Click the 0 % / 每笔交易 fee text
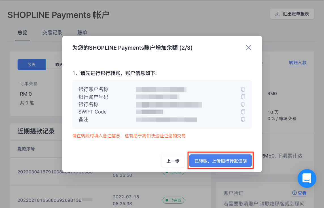Viewport: 324px width, 208px height. (x=282, y=119)
